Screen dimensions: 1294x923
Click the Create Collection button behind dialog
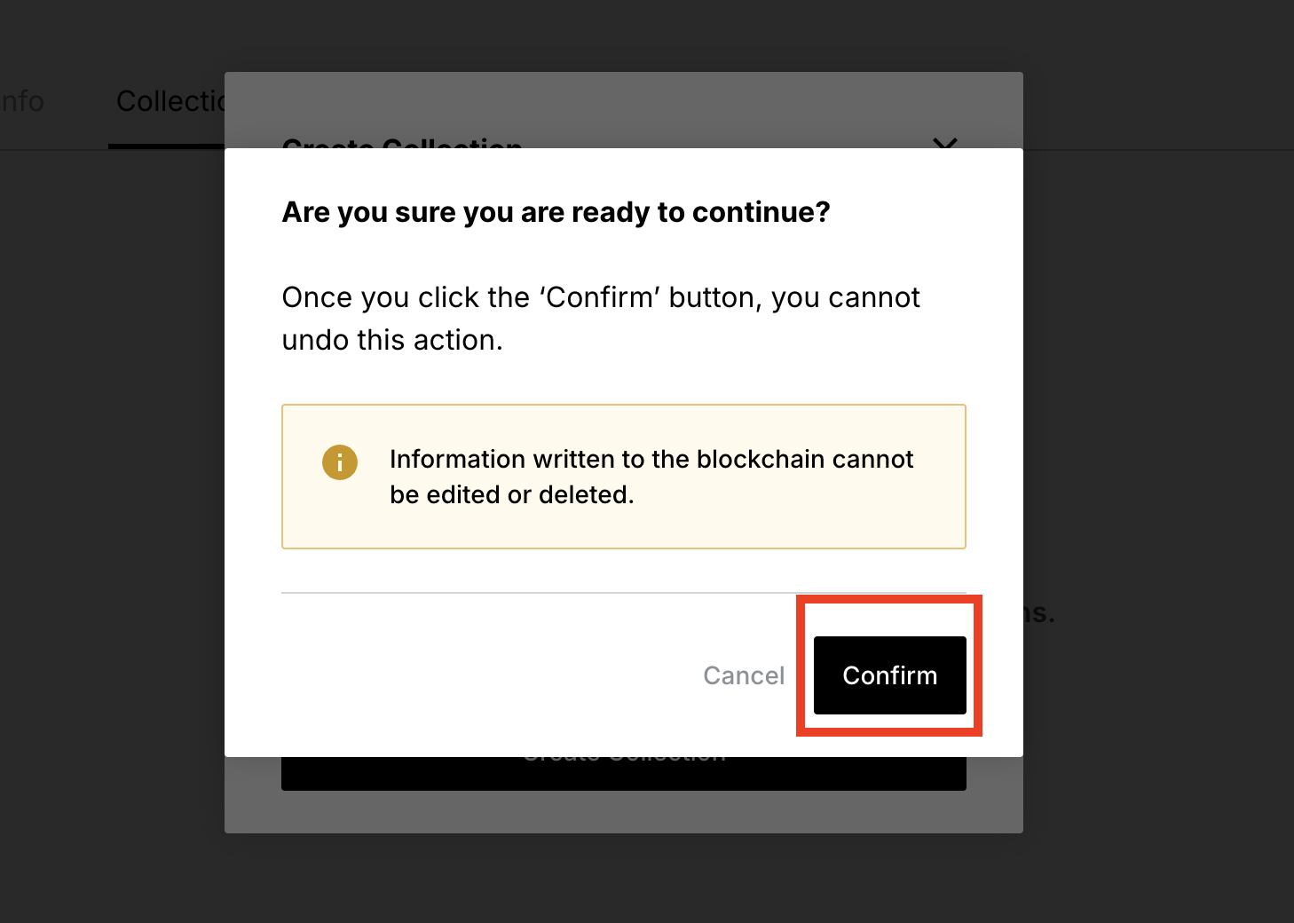(623, 773)
